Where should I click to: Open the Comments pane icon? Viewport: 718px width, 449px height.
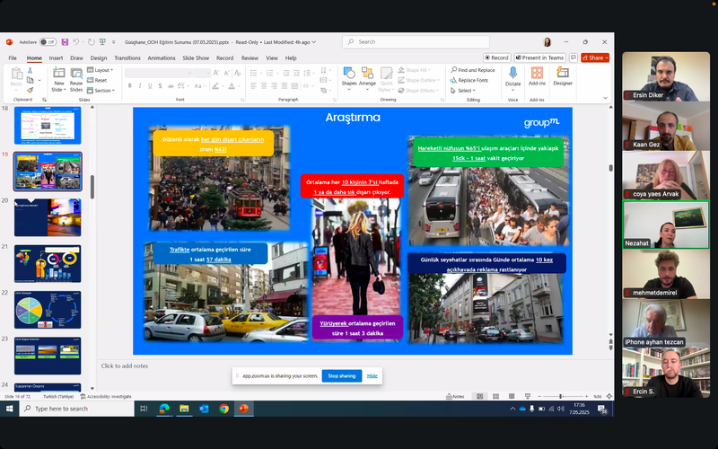pyautogui.click(x=573, y=57)
